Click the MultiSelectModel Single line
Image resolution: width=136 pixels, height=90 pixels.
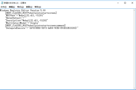[x=22, y=23]
